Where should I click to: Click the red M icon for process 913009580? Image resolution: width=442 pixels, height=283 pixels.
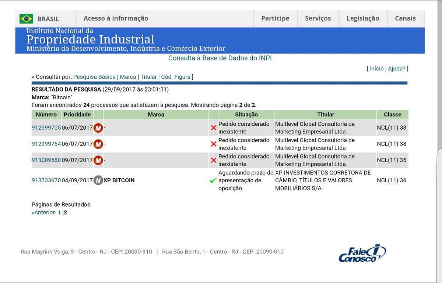(98, 160)
